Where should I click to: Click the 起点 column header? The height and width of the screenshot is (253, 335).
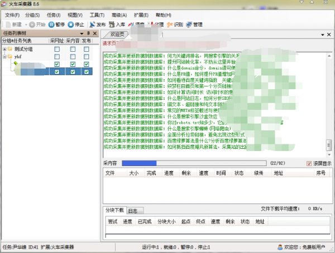(186, 222)
